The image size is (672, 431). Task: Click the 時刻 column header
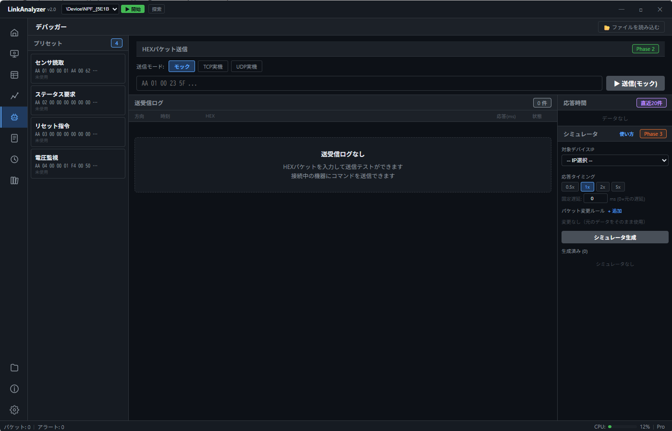pos(165,116)
